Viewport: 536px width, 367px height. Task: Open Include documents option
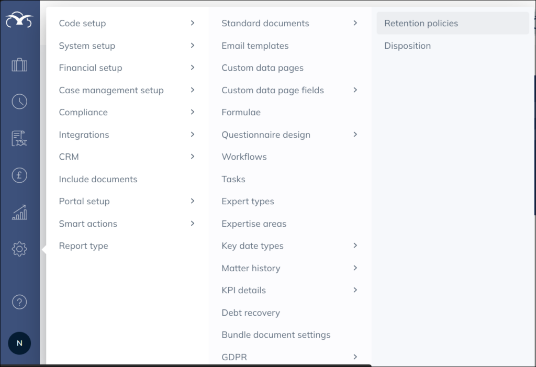[x=98, y=179]
